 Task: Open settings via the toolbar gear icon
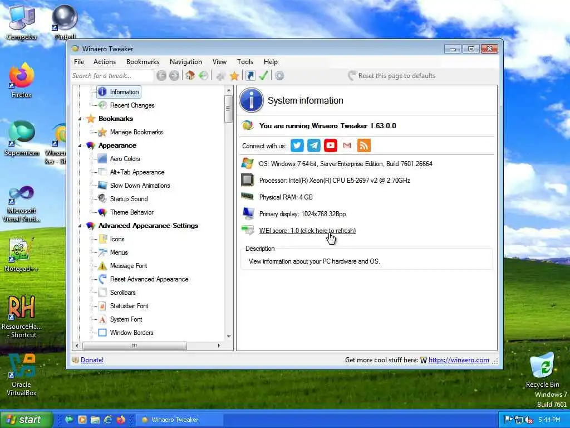279,76
